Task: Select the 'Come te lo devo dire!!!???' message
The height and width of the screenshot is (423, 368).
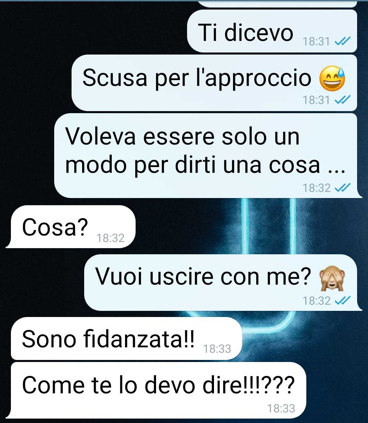Action: click(x=156, y=390)
